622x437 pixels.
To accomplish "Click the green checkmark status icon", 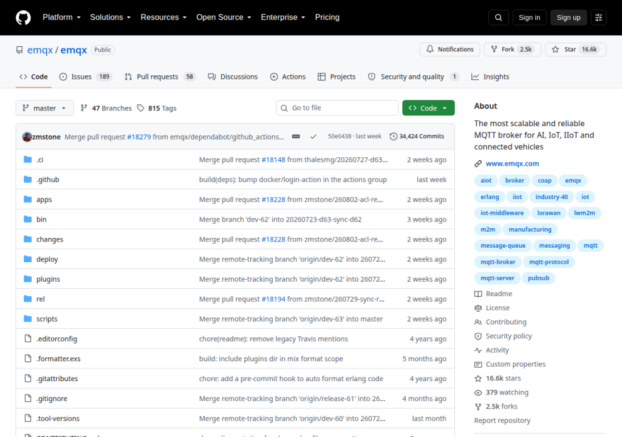I will 313,137.
